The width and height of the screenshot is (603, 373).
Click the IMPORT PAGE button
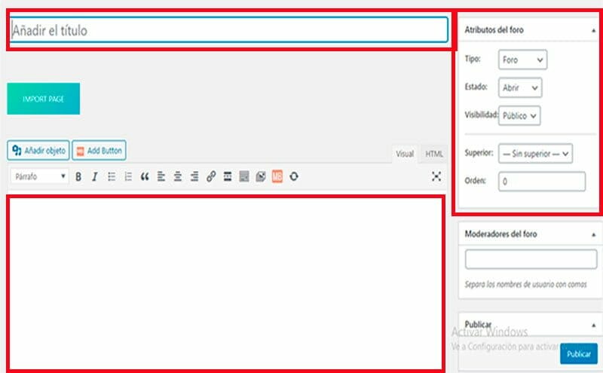tap(44, 99)
